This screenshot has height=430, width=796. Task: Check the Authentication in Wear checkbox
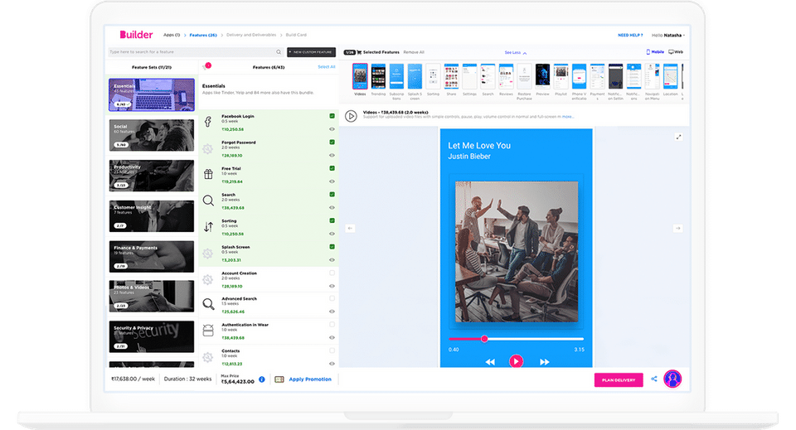click(x=332, y=325)
